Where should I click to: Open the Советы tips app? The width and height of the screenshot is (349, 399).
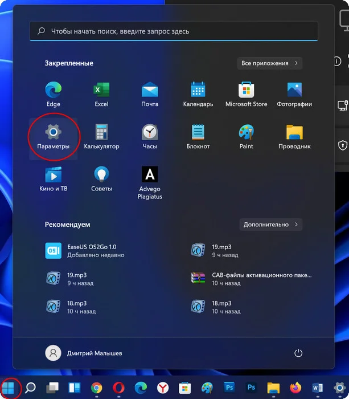pyautogui.click(x=101, y=178)
